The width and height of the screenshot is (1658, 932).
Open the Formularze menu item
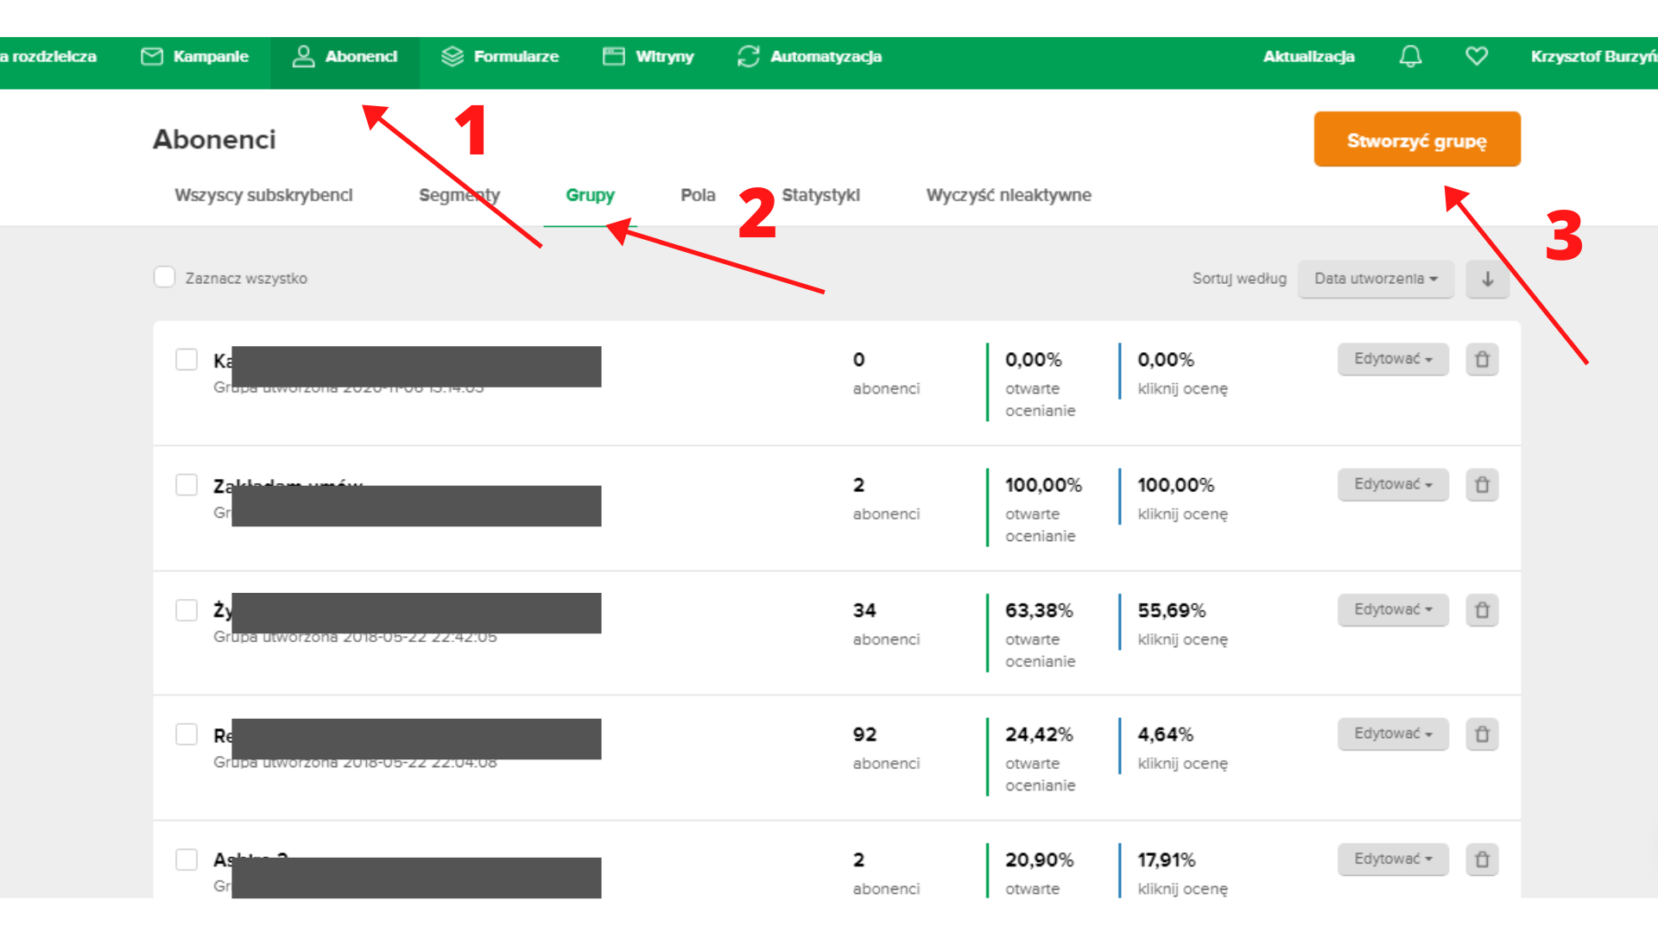coord(501,57)
